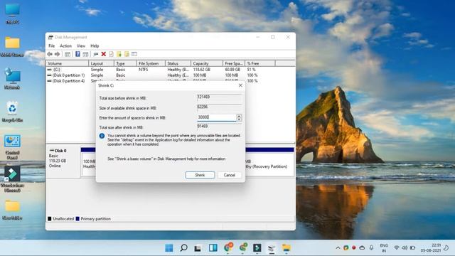Click the Back arrow in Disk Management toolbar
This screenshot has height=256, width=455.
pyautogui.click(x=50, y=54)
